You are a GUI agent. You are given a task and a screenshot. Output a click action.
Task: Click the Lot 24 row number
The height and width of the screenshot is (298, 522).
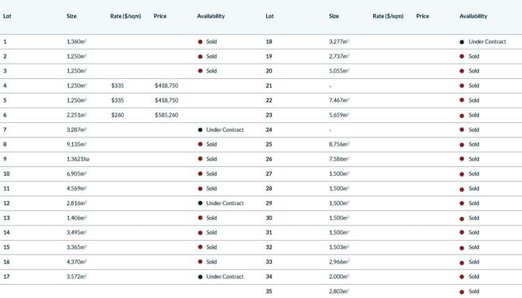pos(269,130)
